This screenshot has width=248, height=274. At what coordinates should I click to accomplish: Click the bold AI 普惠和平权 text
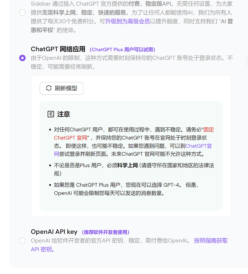pyautogui.click(x=132, y=26)
